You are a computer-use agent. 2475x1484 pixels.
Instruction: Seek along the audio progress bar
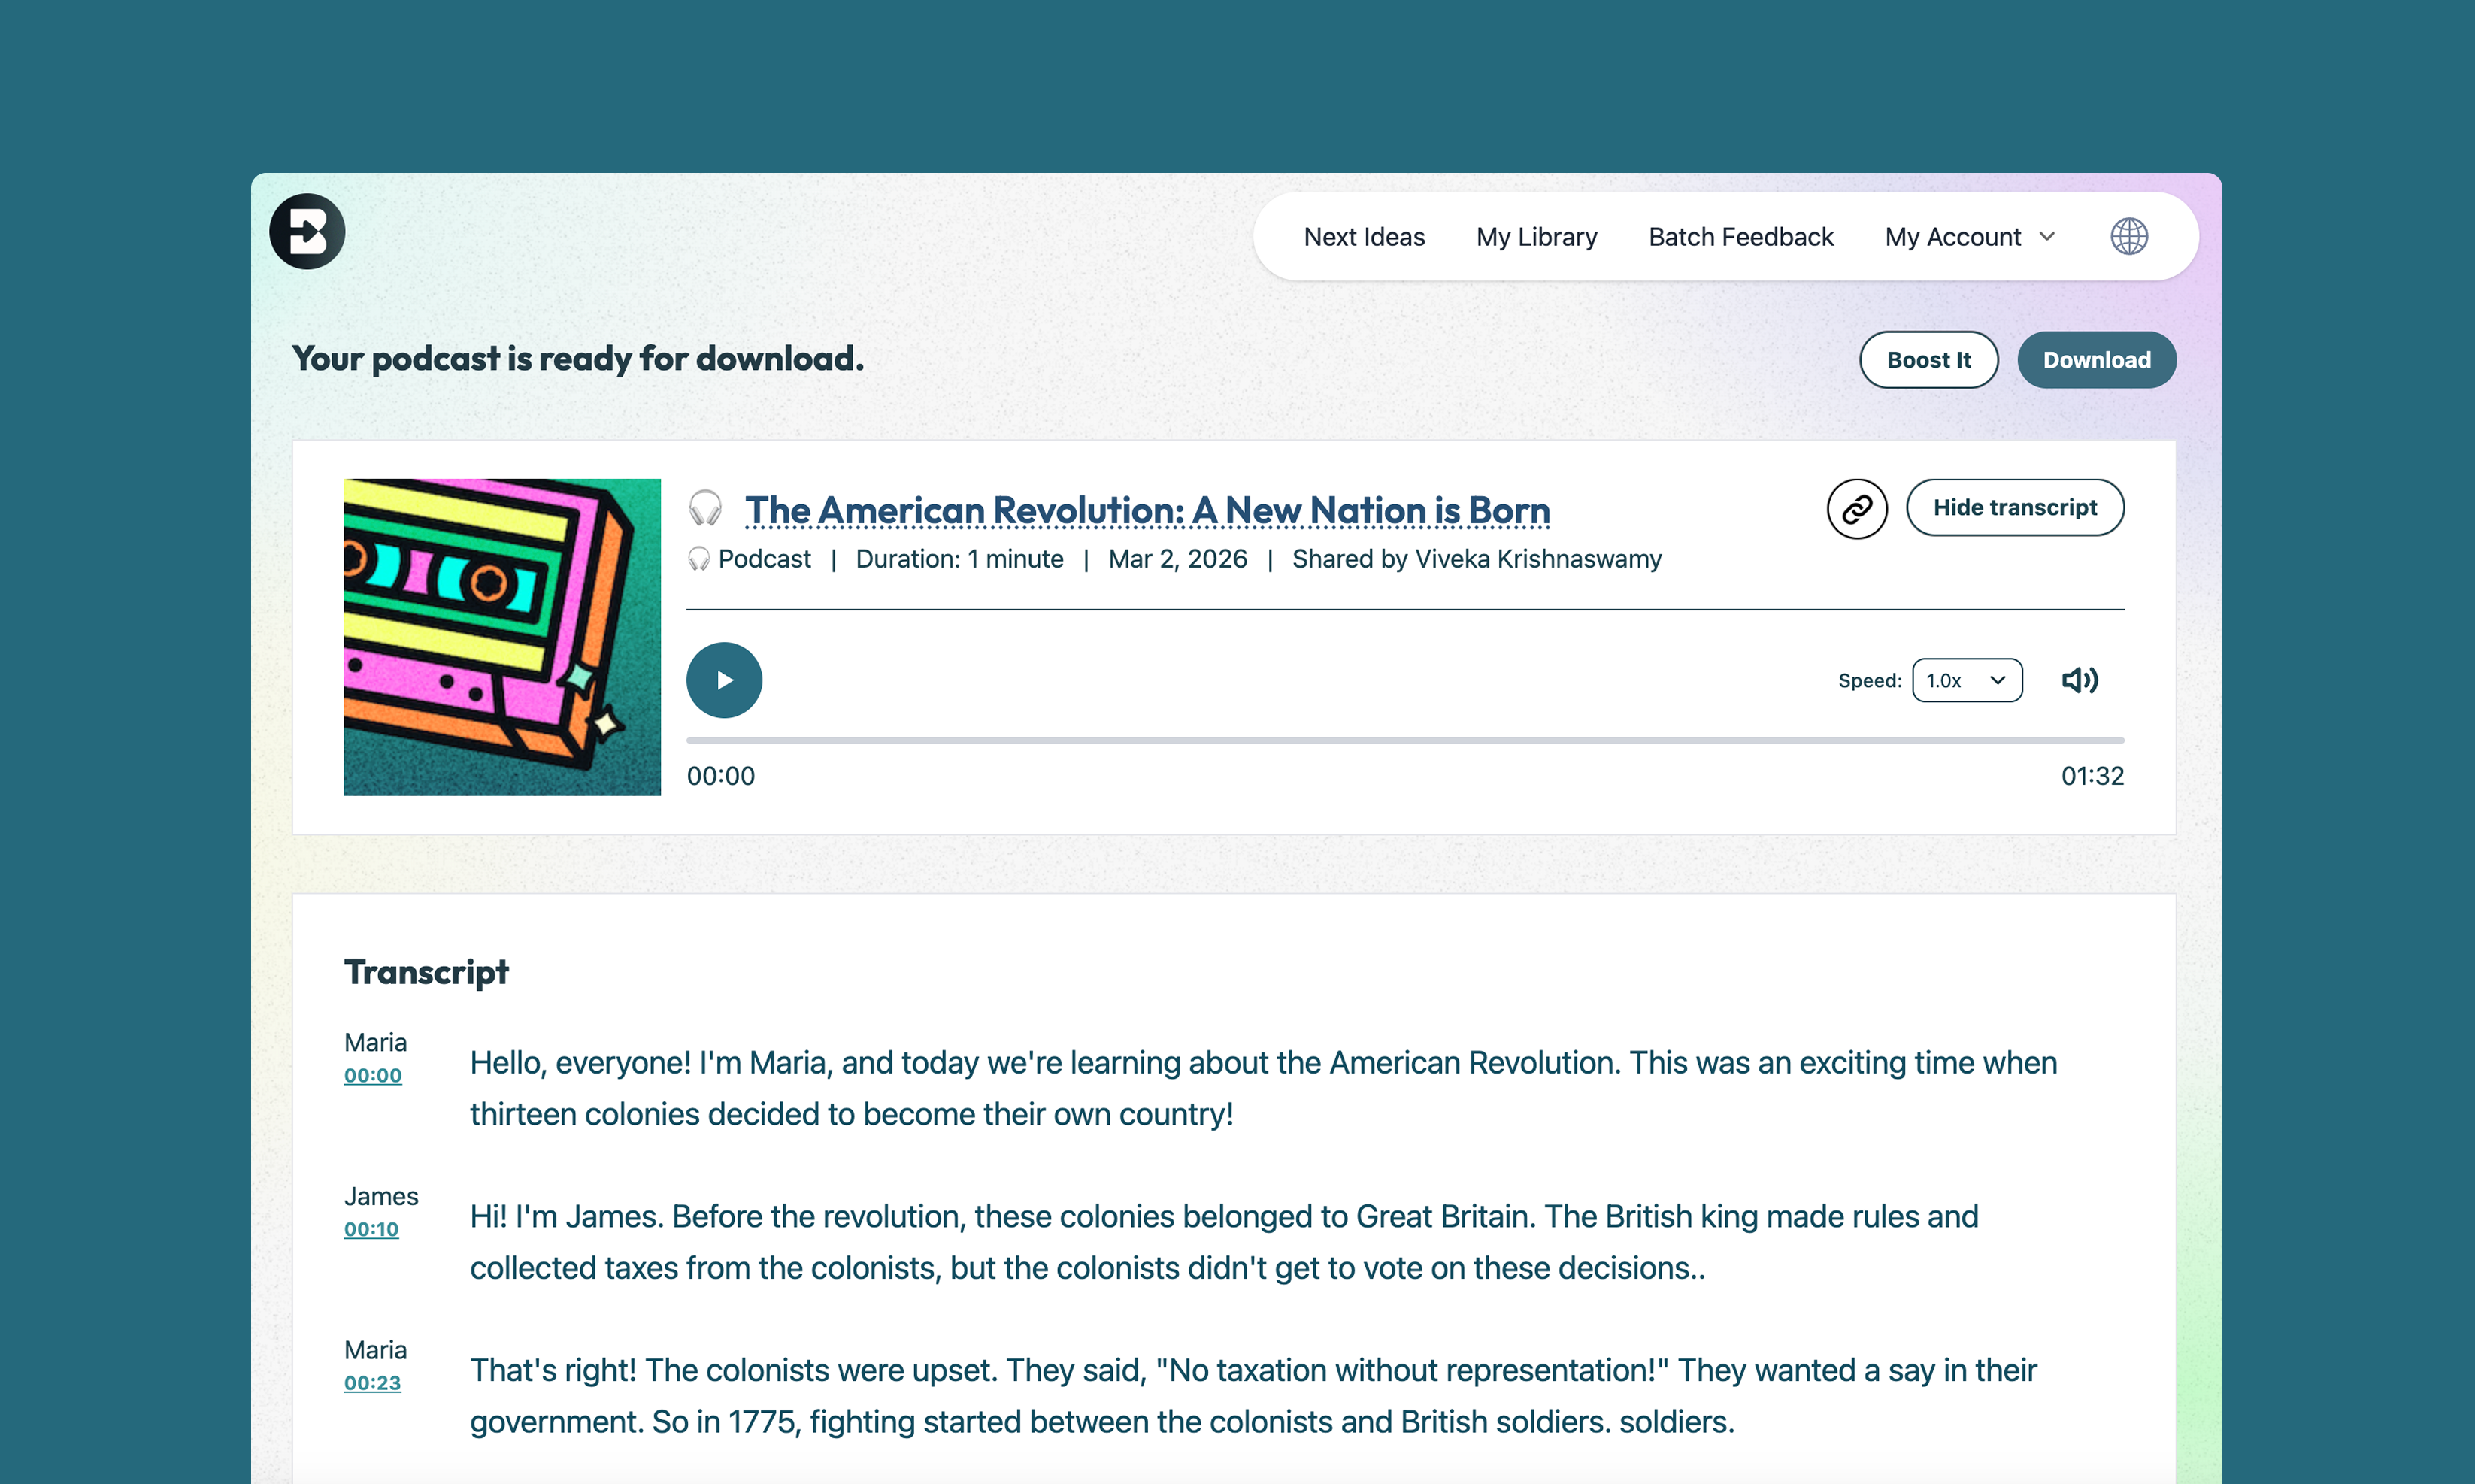tap(1404, 740)
